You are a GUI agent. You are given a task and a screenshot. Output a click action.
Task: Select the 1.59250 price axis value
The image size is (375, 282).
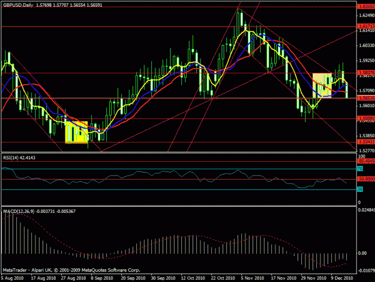(367, 60)
